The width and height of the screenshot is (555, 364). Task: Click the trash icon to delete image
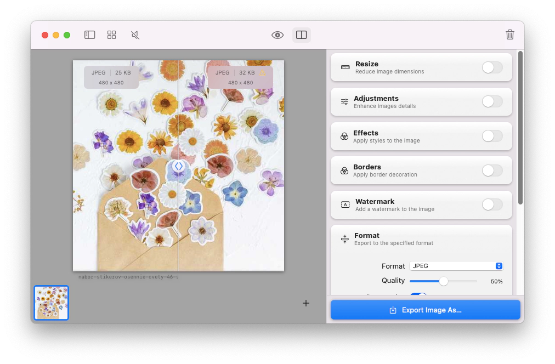point(509,35)
